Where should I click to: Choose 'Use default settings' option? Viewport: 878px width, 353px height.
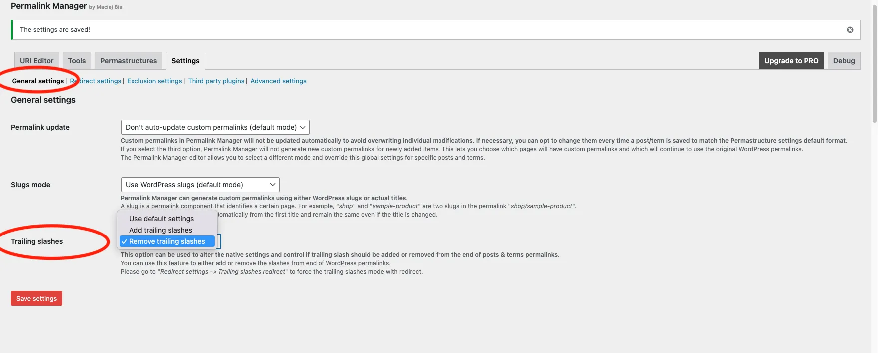[161, 219]
